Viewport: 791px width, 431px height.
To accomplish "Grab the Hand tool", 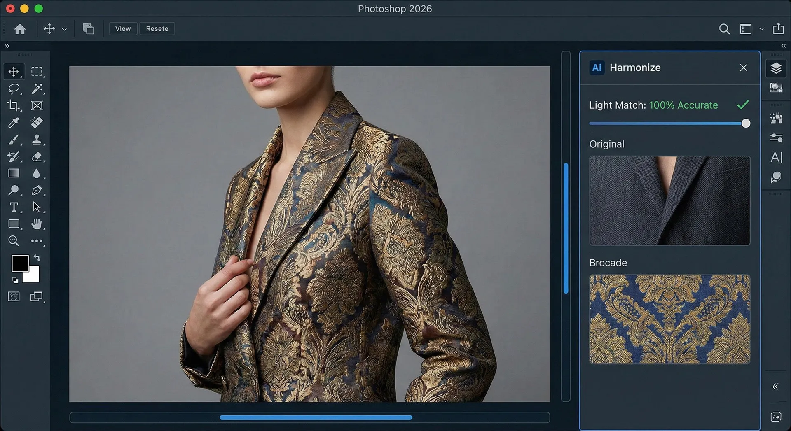I will pos(37,224).
